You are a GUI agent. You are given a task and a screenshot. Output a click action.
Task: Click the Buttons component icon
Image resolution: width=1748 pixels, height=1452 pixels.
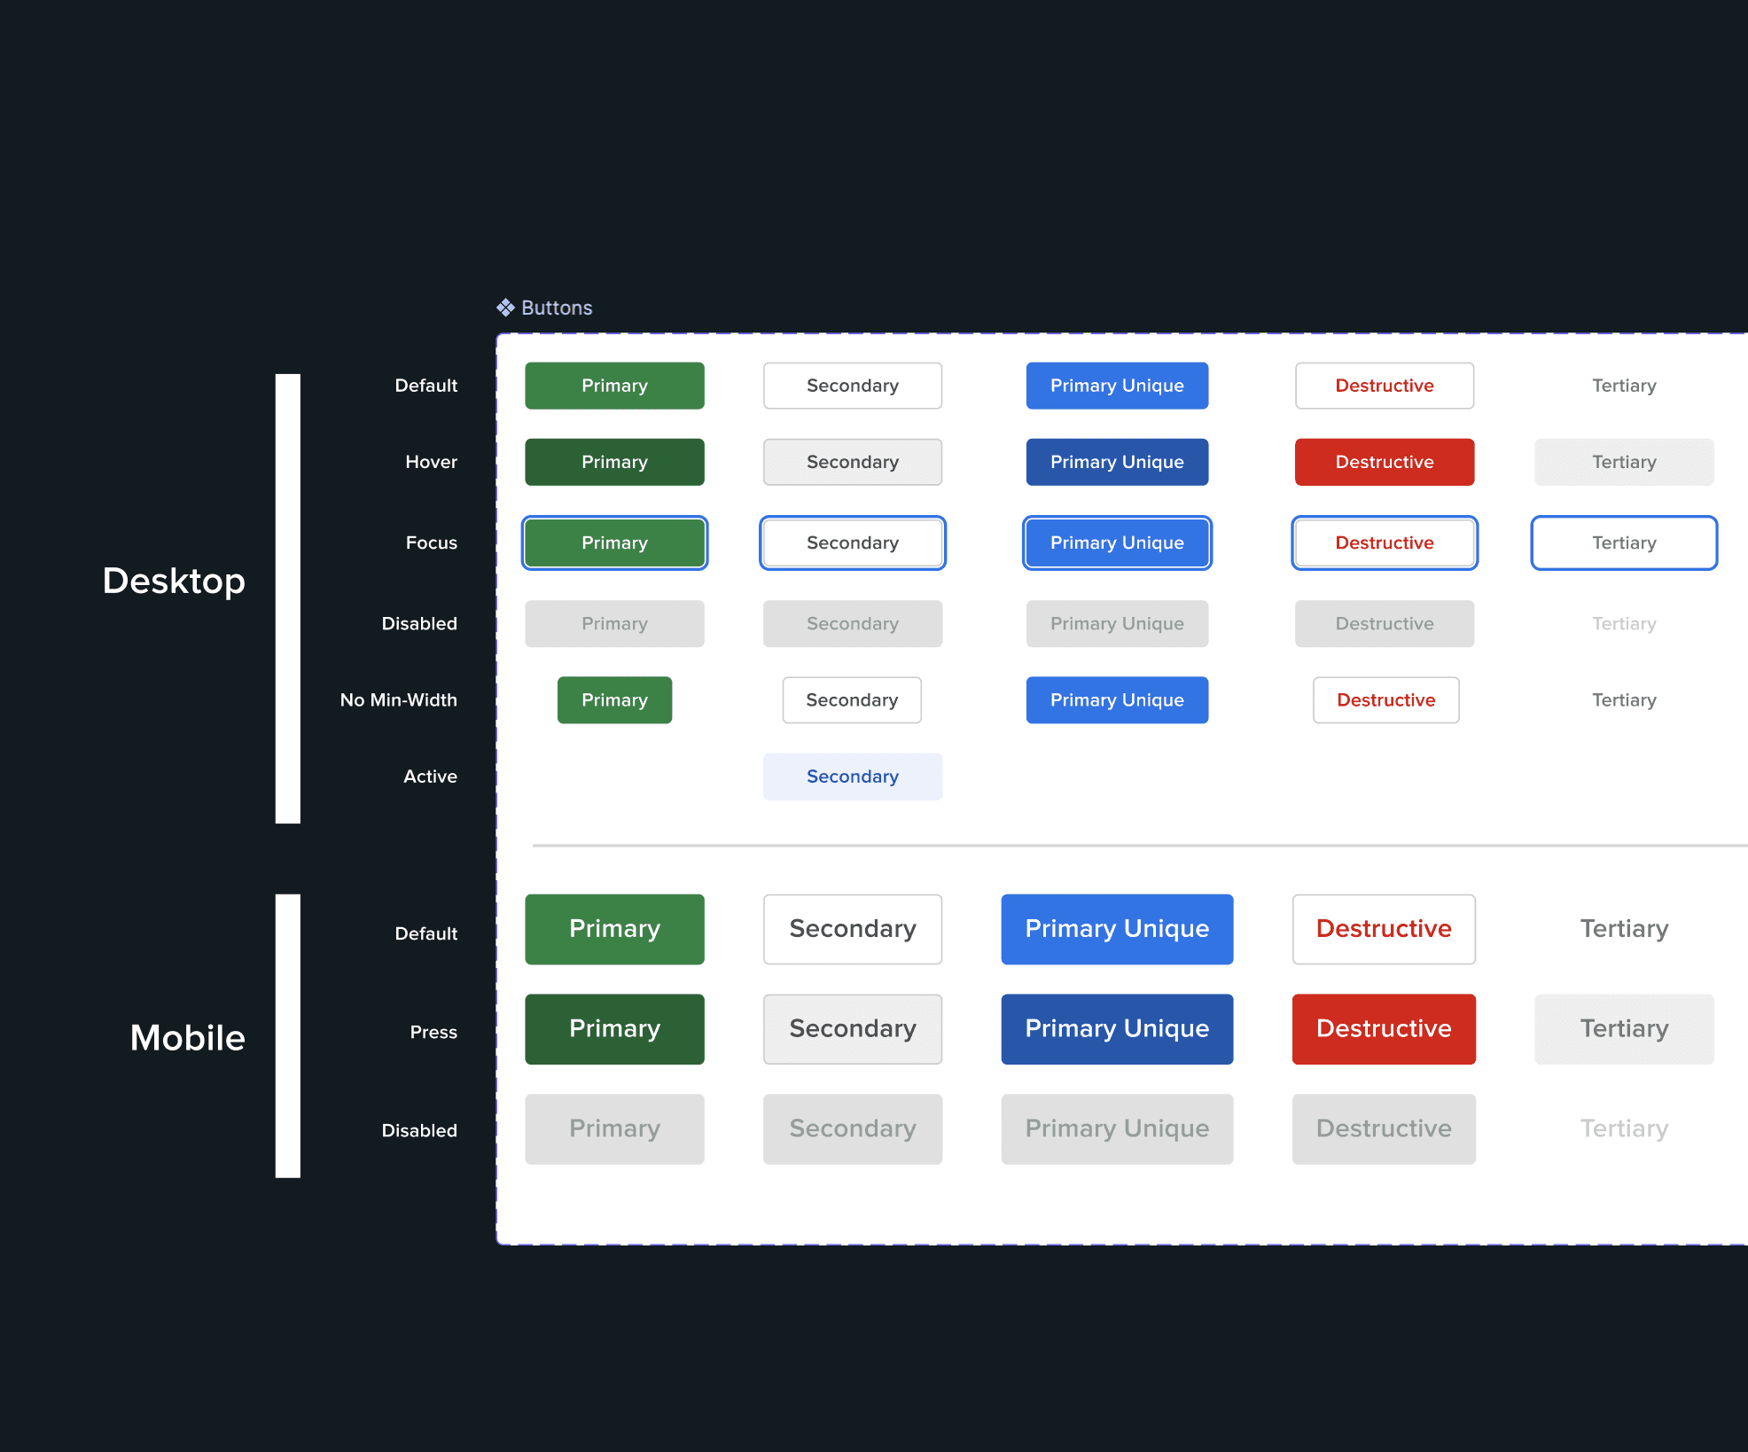[505, 308]
